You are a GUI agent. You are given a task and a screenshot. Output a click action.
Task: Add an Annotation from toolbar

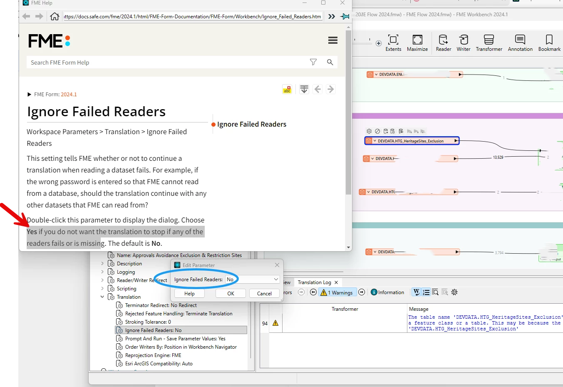(x=520, y=43)
